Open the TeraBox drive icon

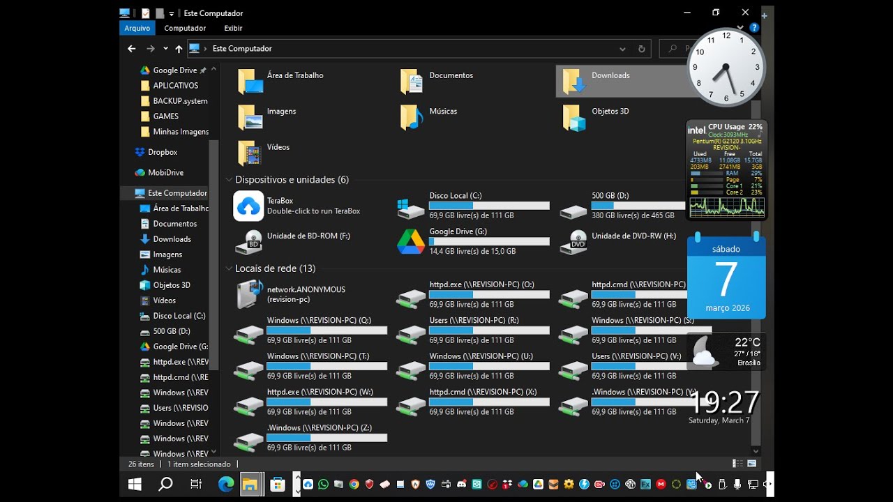click(248, 206)
